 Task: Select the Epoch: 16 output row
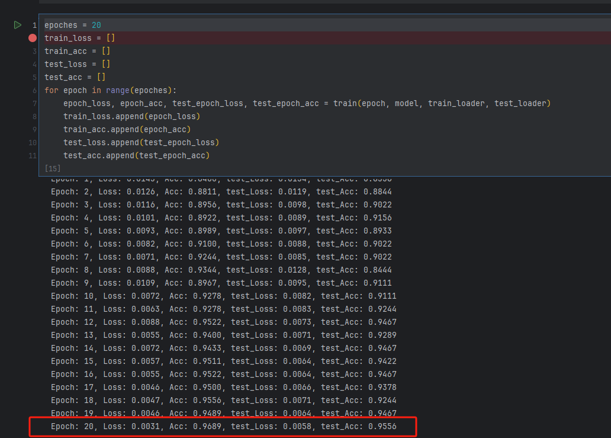[224, 375]
